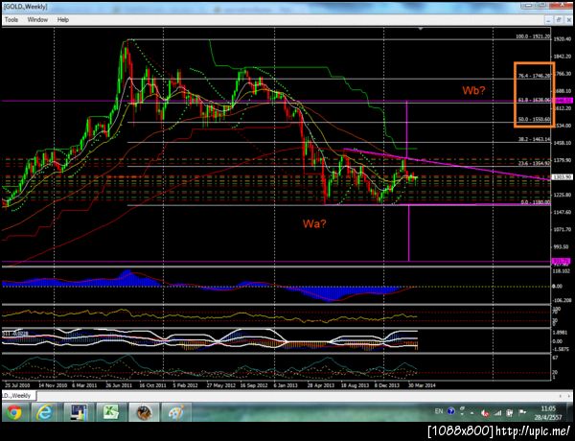Select the GOLD Weekly chart tab at bottom

(x=18, y=396)
